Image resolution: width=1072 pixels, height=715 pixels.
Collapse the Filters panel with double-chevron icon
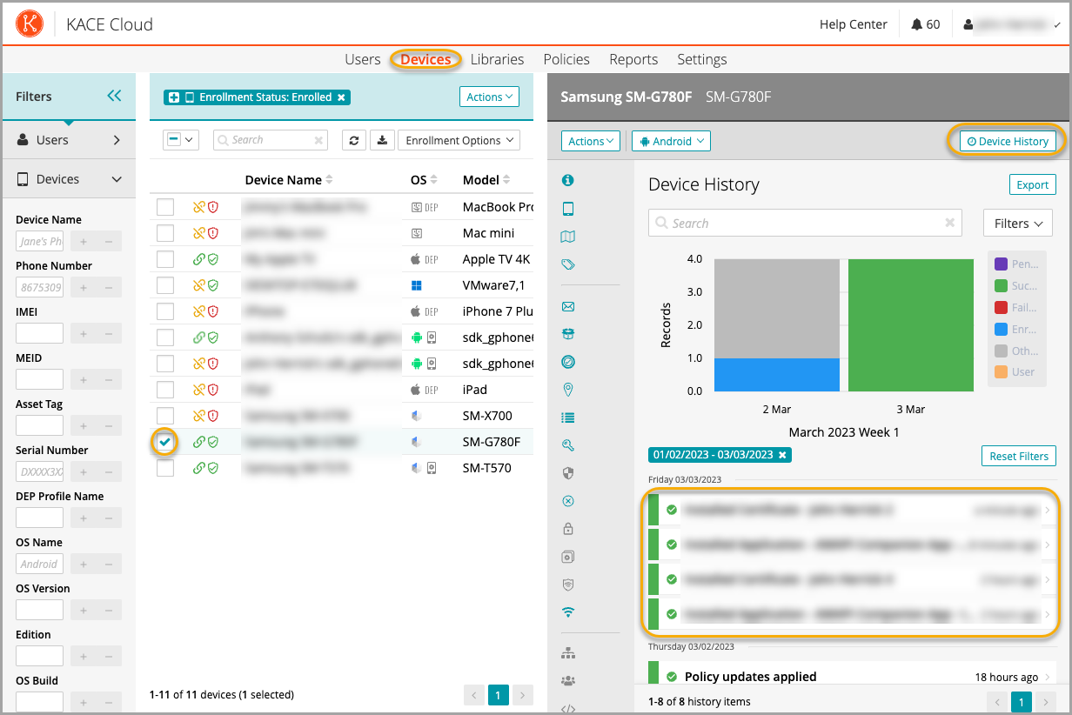coord(114,97)
